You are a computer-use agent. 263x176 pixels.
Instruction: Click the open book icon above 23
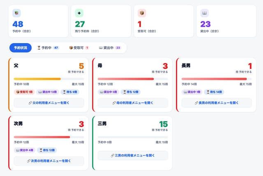(205, 13)
